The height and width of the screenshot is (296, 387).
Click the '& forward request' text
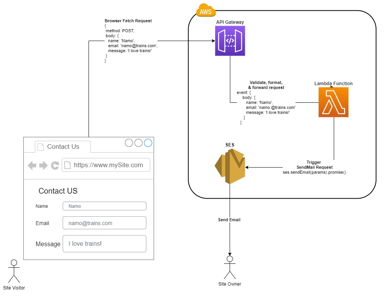(x=266, y=87)
